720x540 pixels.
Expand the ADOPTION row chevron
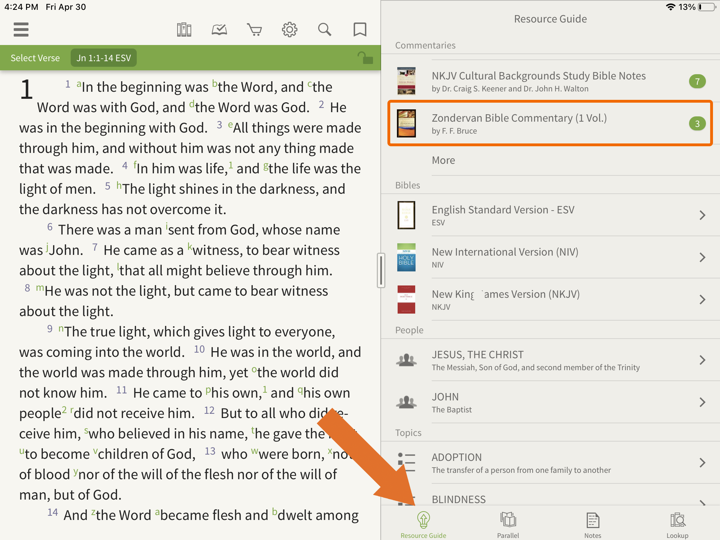pos(702,463)
